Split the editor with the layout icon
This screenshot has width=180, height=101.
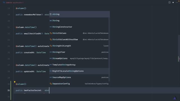click(169, 3)
